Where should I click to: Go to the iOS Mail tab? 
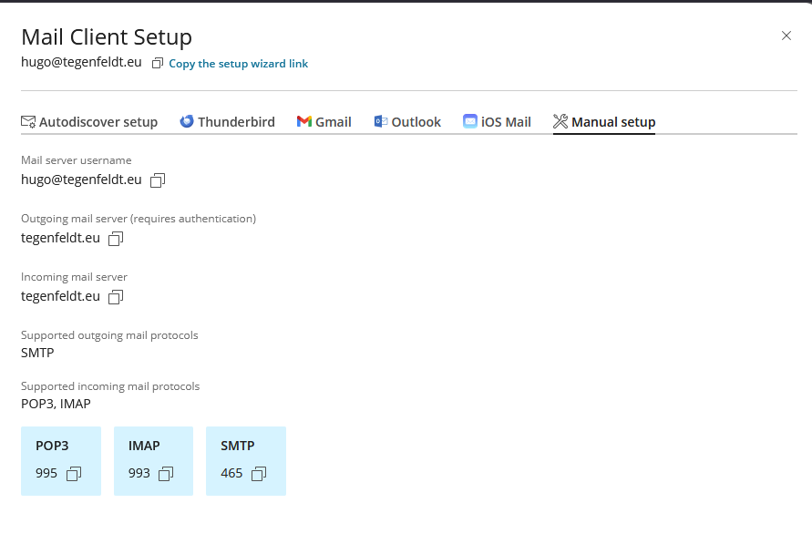click(506, 122)
